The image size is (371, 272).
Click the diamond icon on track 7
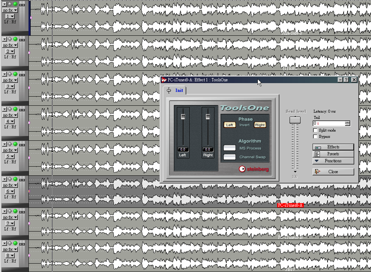pyautogui.click(x=10, y=211)
